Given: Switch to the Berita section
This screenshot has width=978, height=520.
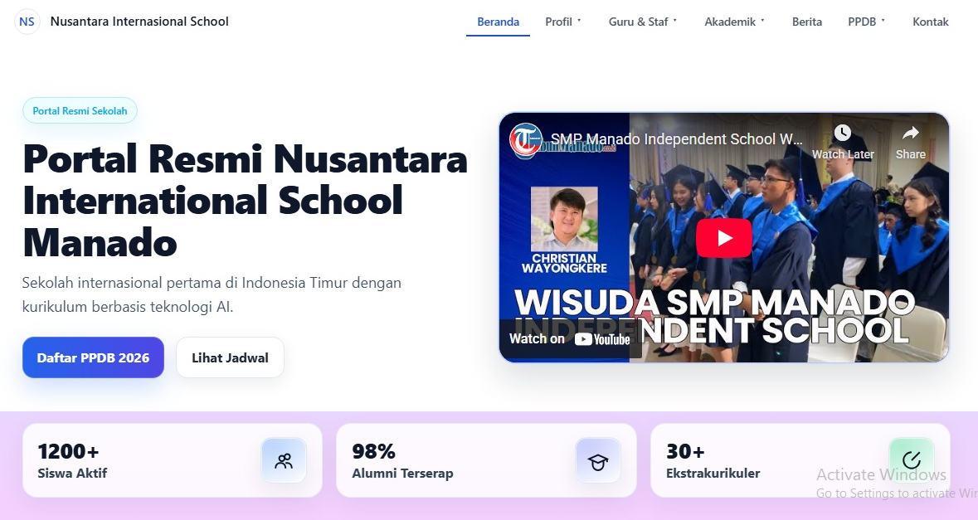Looking at the screenshot, I should [806, 22].
